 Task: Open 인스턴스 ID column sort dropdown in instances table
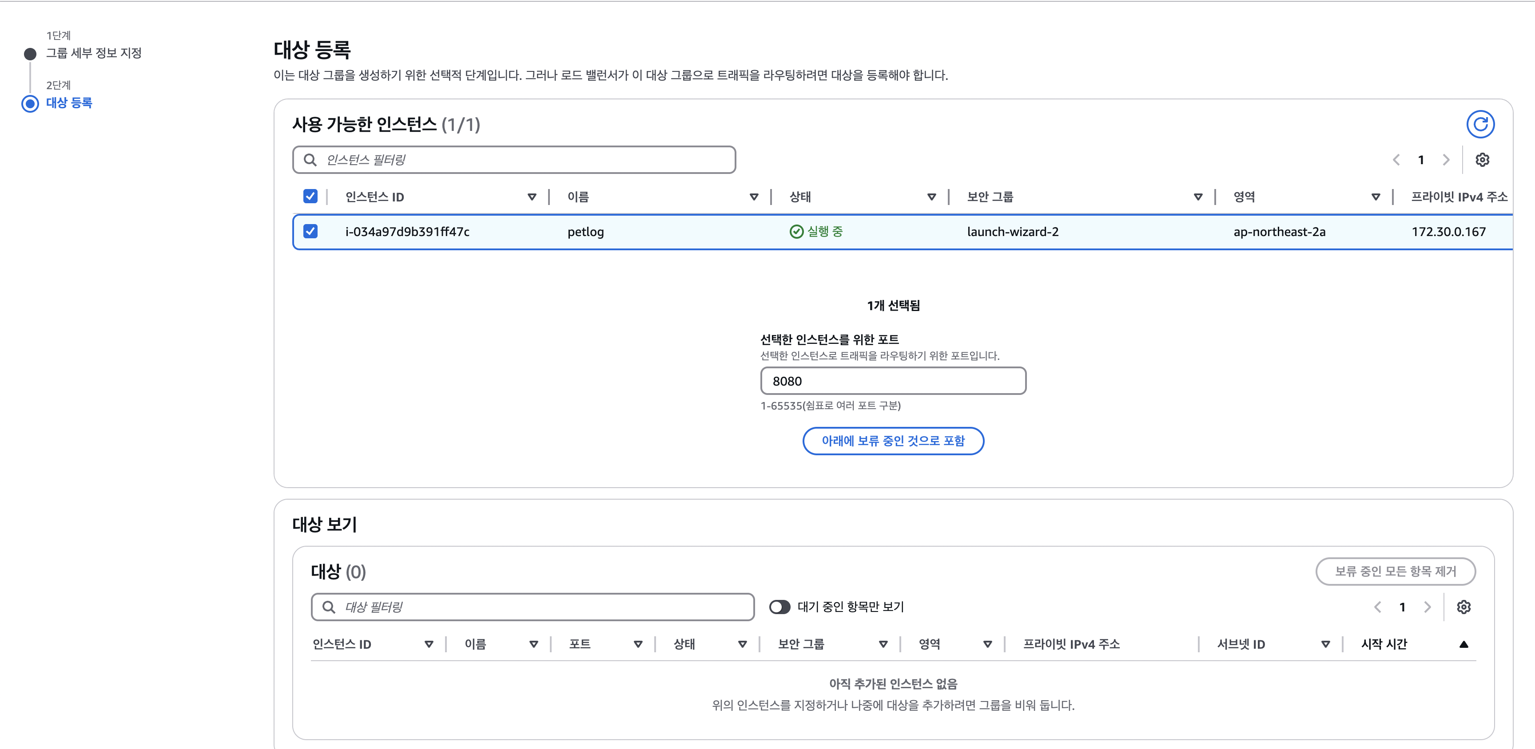[x=532, y=197]
